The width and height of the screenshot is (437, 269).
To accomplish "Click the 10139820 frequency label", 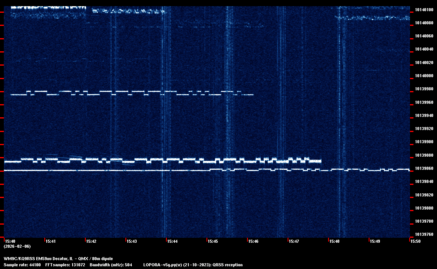I will click(x=424, y=195).
